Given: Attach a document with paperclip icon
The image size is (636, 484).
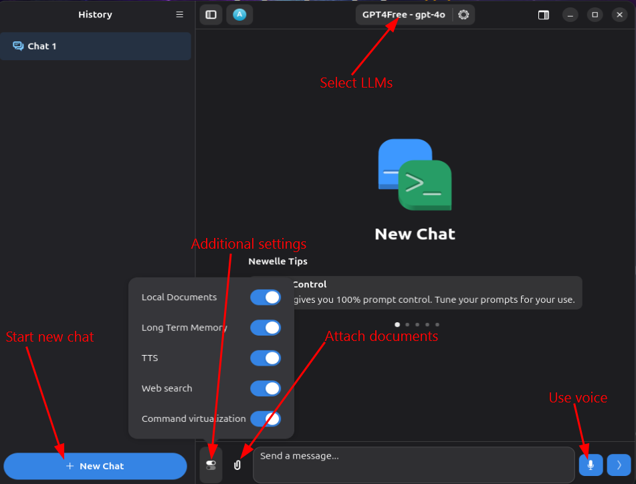Looking at the screenshot, I should coord(237,465).
